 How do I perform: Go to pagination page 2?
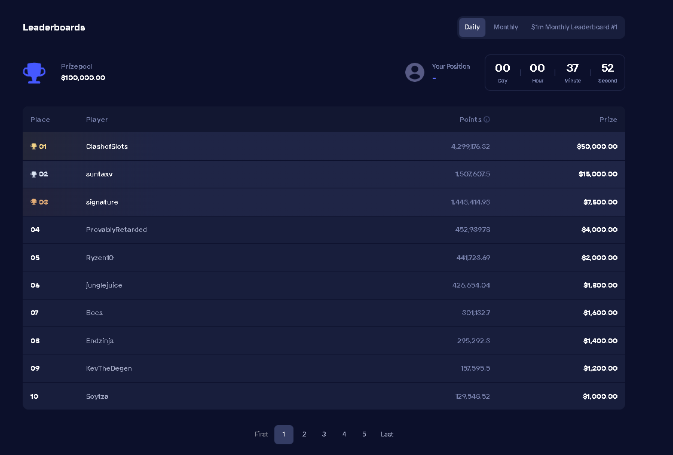[304, 435]
